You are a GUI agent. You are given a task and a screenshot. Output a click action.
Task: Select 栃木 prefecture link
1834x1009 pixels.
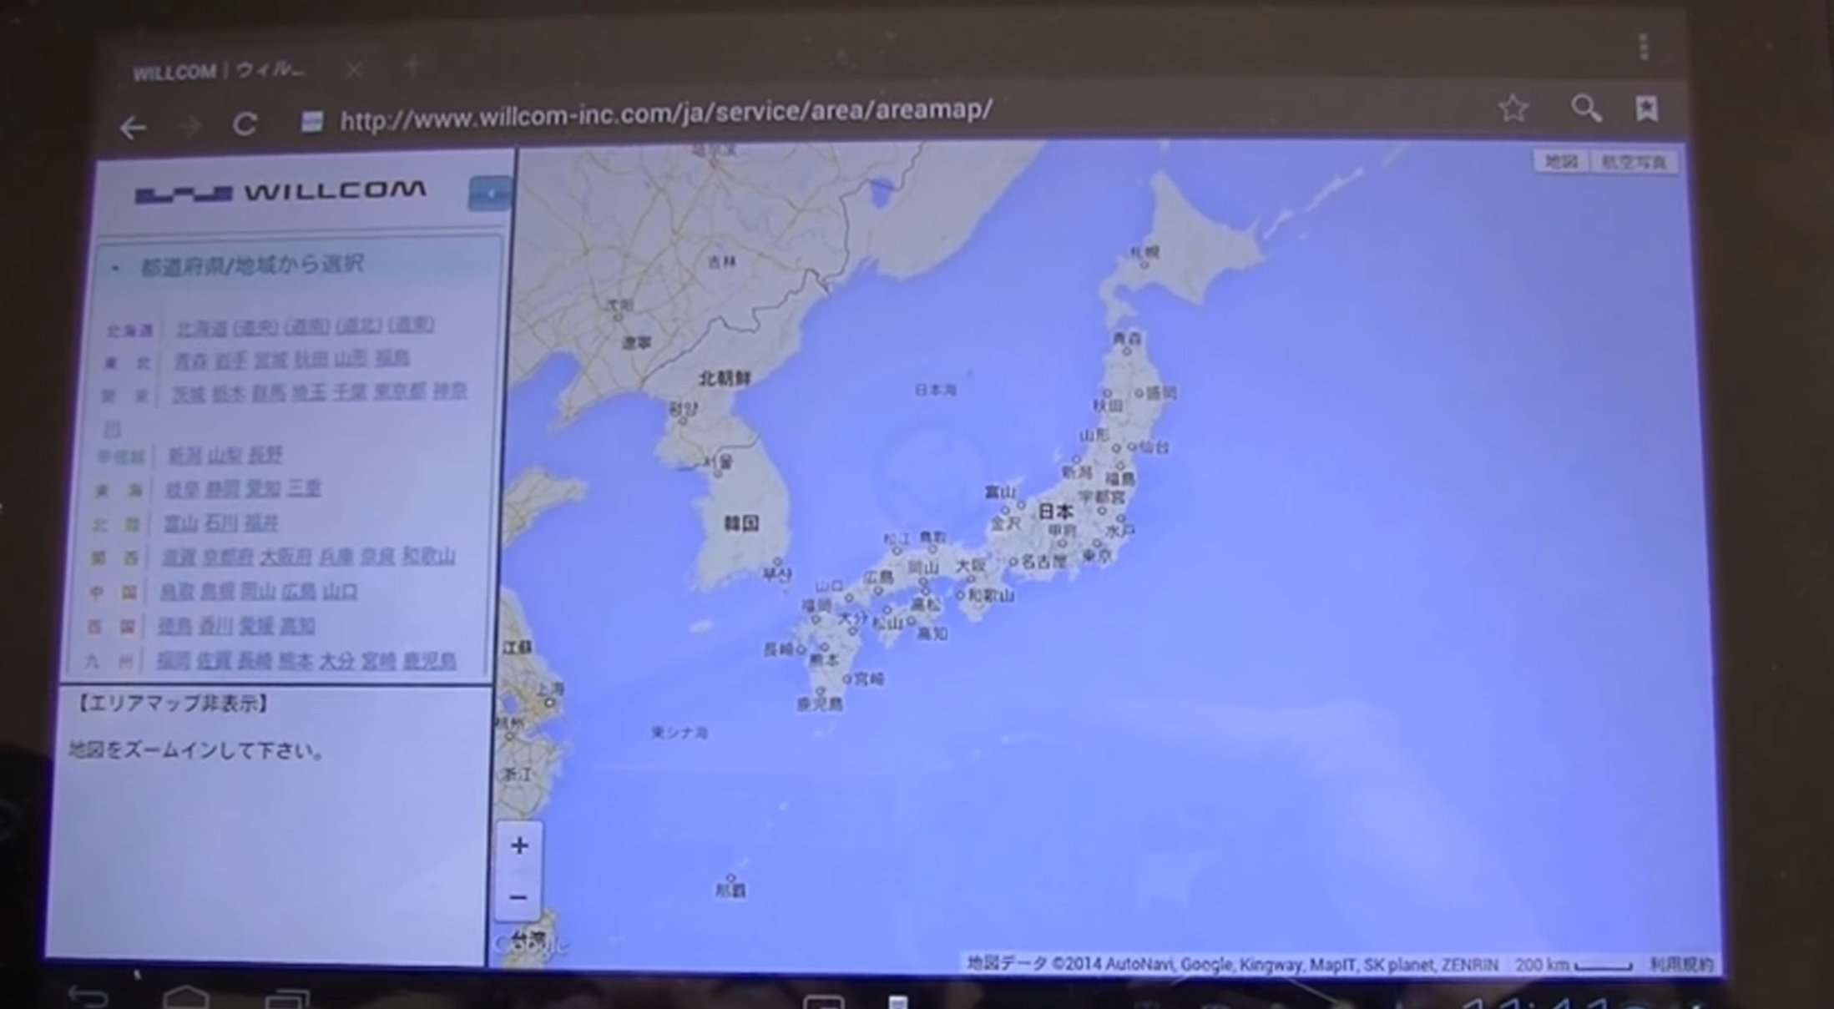pyautogui.click(x=229, y=393)
